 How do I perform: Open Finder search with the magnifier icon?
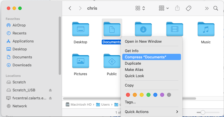216,8
